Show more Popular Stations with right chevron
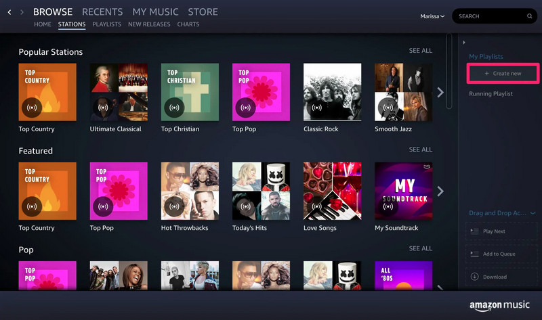 click(440, 92)
